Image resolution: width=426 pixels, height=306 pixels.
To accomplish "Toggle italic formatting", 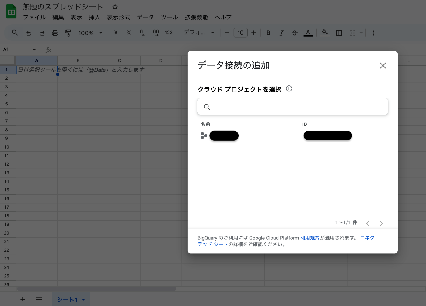I will [281, 33].
